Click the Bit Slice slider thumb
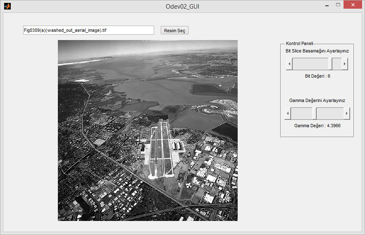365x235 pixels. pyautogui.click(x=330, y=64)
